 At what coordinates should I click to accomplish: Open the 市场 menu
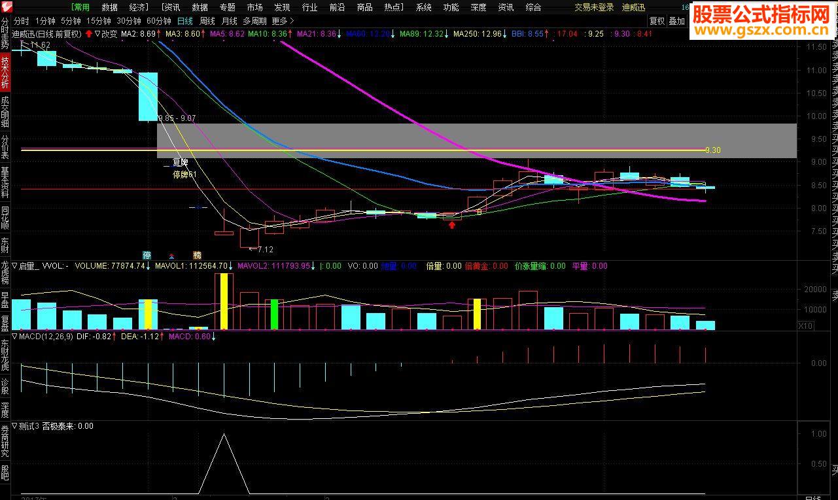(254, 7)
